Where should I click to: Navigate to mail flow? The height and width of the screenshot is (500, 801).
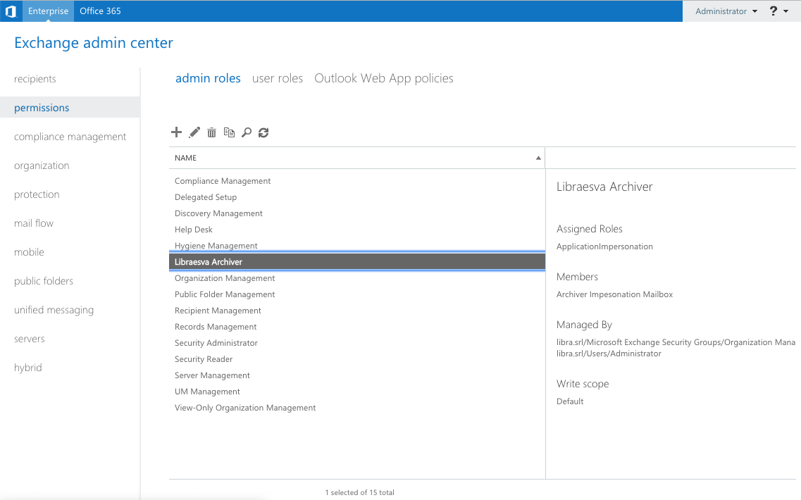33,223
